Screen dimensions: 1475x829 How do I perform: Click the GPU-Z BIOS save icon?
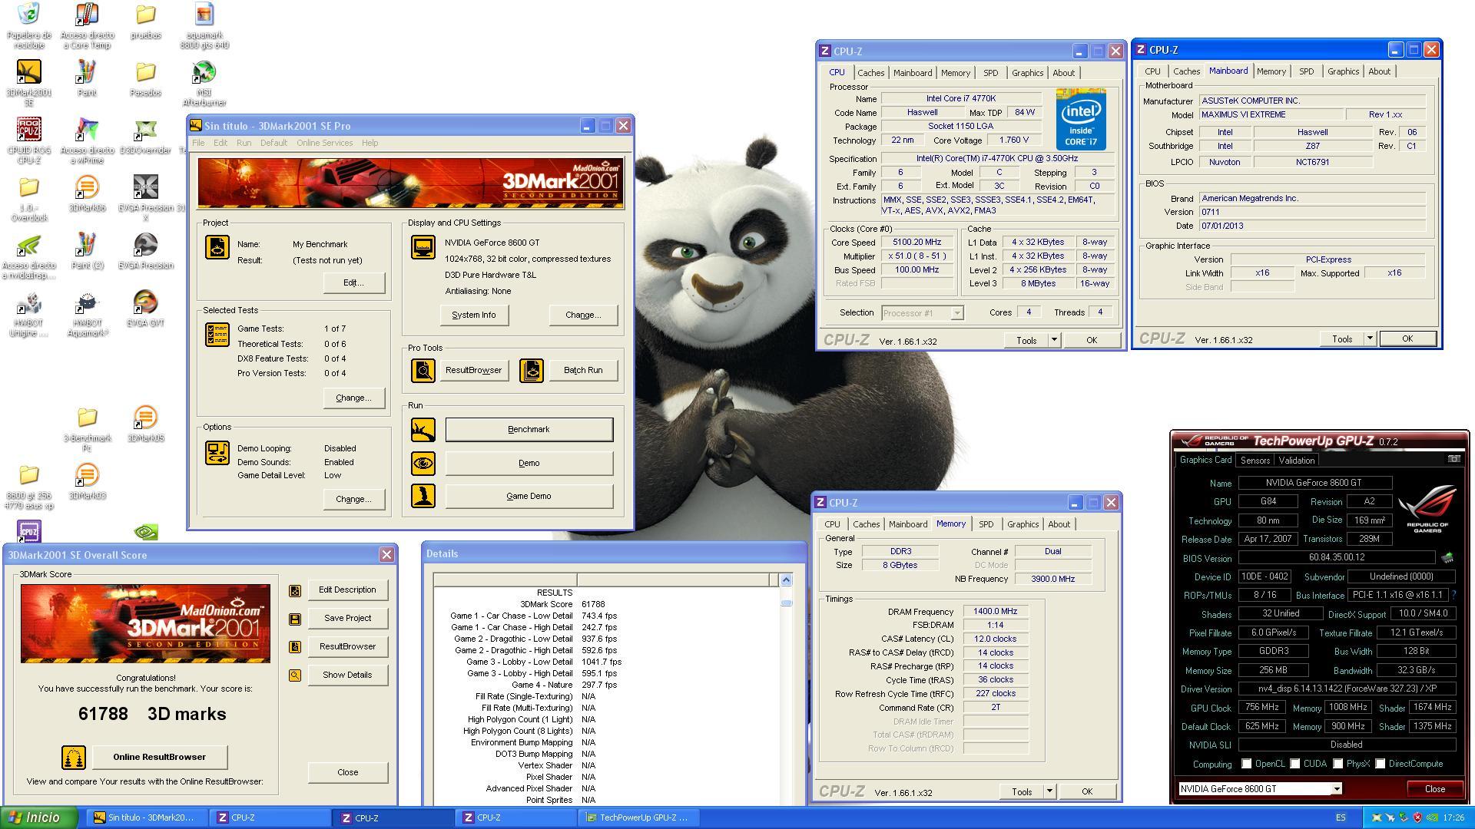click(x=1447, y=558)
